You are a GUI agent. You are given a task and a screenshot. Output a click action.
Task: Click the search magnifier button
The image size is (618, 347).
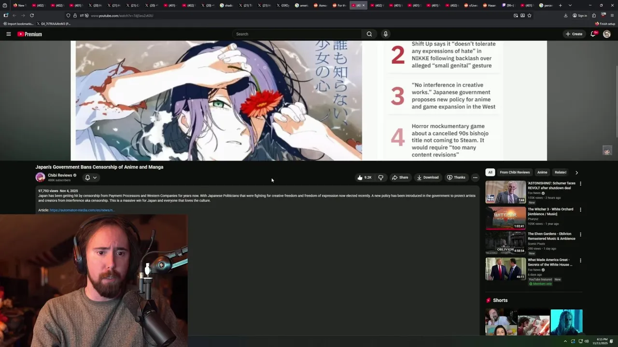point(369,34)
